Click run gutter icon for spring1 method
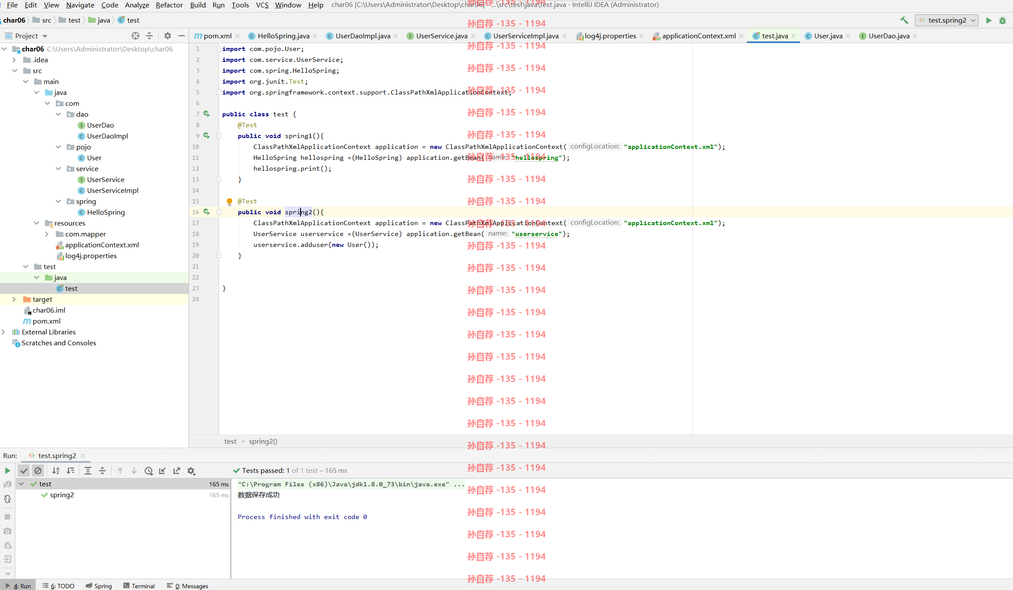 pyautogui.click(x=206, y=135)
